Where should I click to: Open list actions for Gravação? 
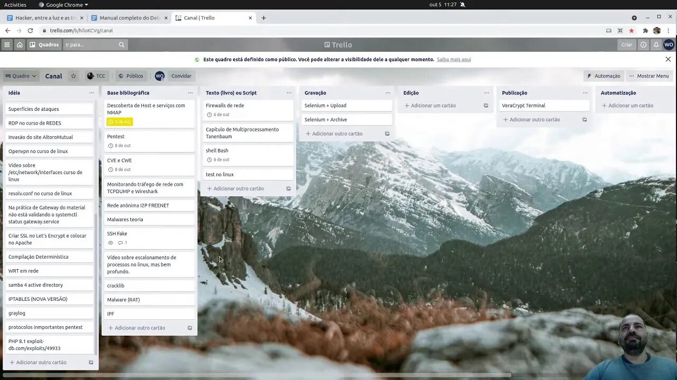[x=388, y=93]
